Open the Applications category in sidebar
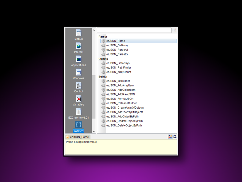The width and height of the screenshot is (242, 182). (79, 59)
